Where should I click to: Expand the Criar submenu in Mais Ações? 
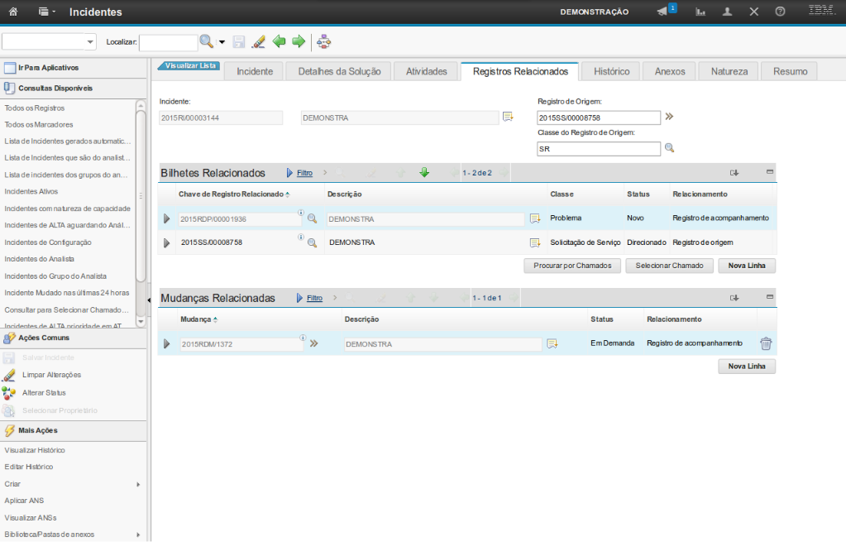click(x=138, y=484)
